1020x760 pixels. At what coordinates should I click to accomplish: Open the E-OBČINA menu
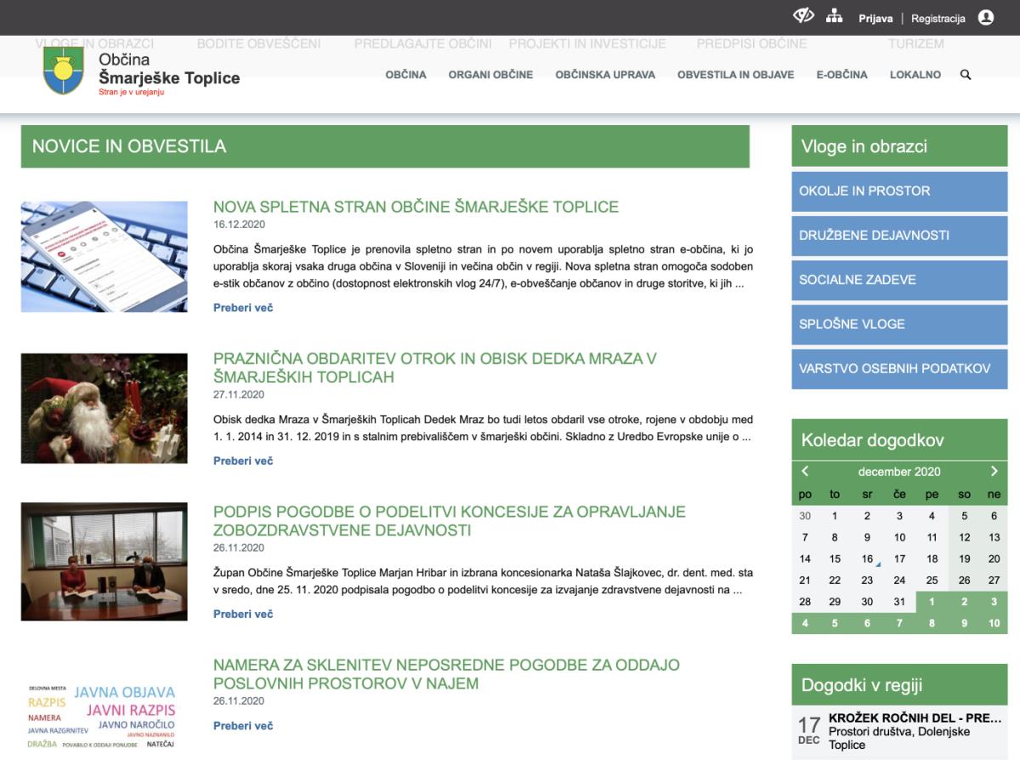click(841, 75)
